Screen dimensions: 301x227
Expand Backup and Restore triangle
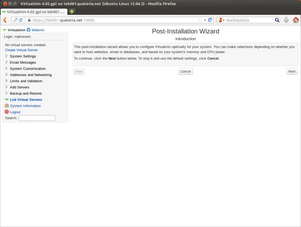click(6, 93)
